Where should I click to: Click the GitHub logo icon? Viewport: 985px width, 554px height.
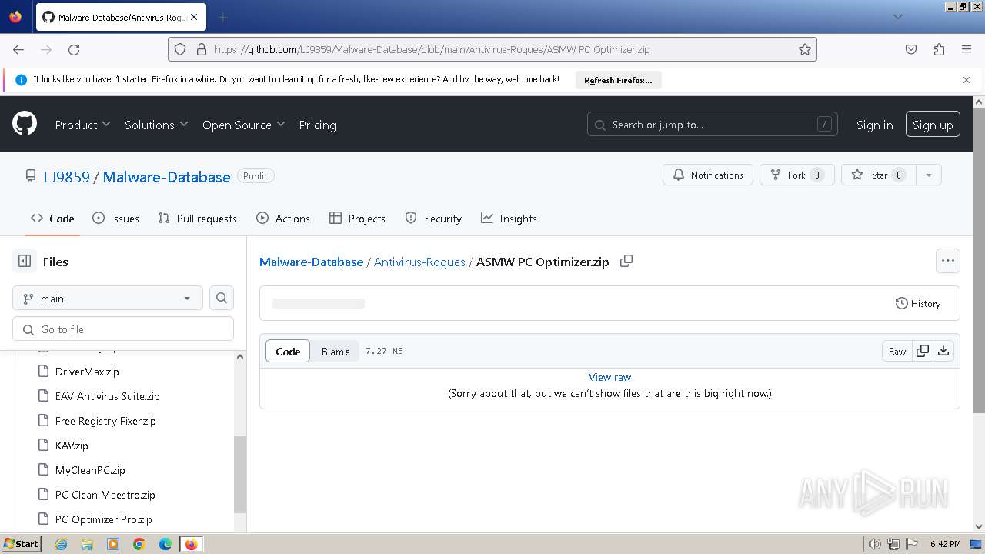[25, 123]
